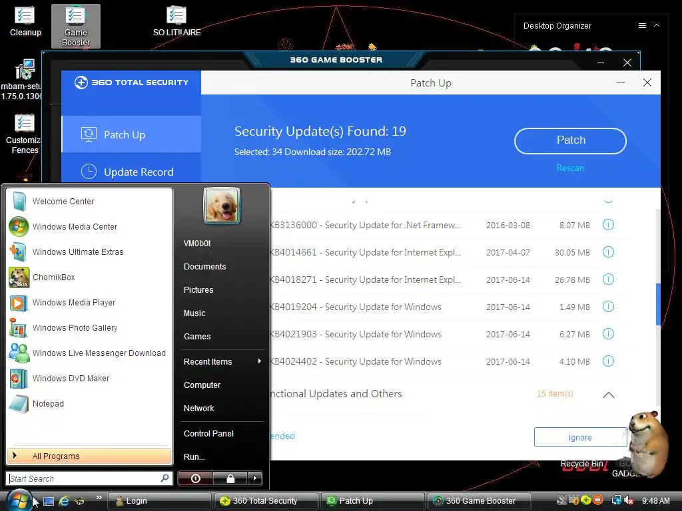Screen dimensions: 682x511
Task: Open Documents from Start menu
Action: point(205,267)
